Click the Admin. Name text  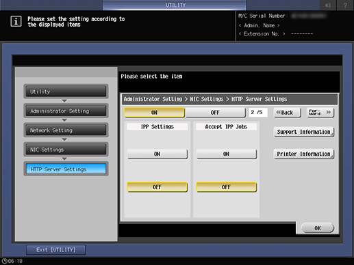click(x=260, y=25)
